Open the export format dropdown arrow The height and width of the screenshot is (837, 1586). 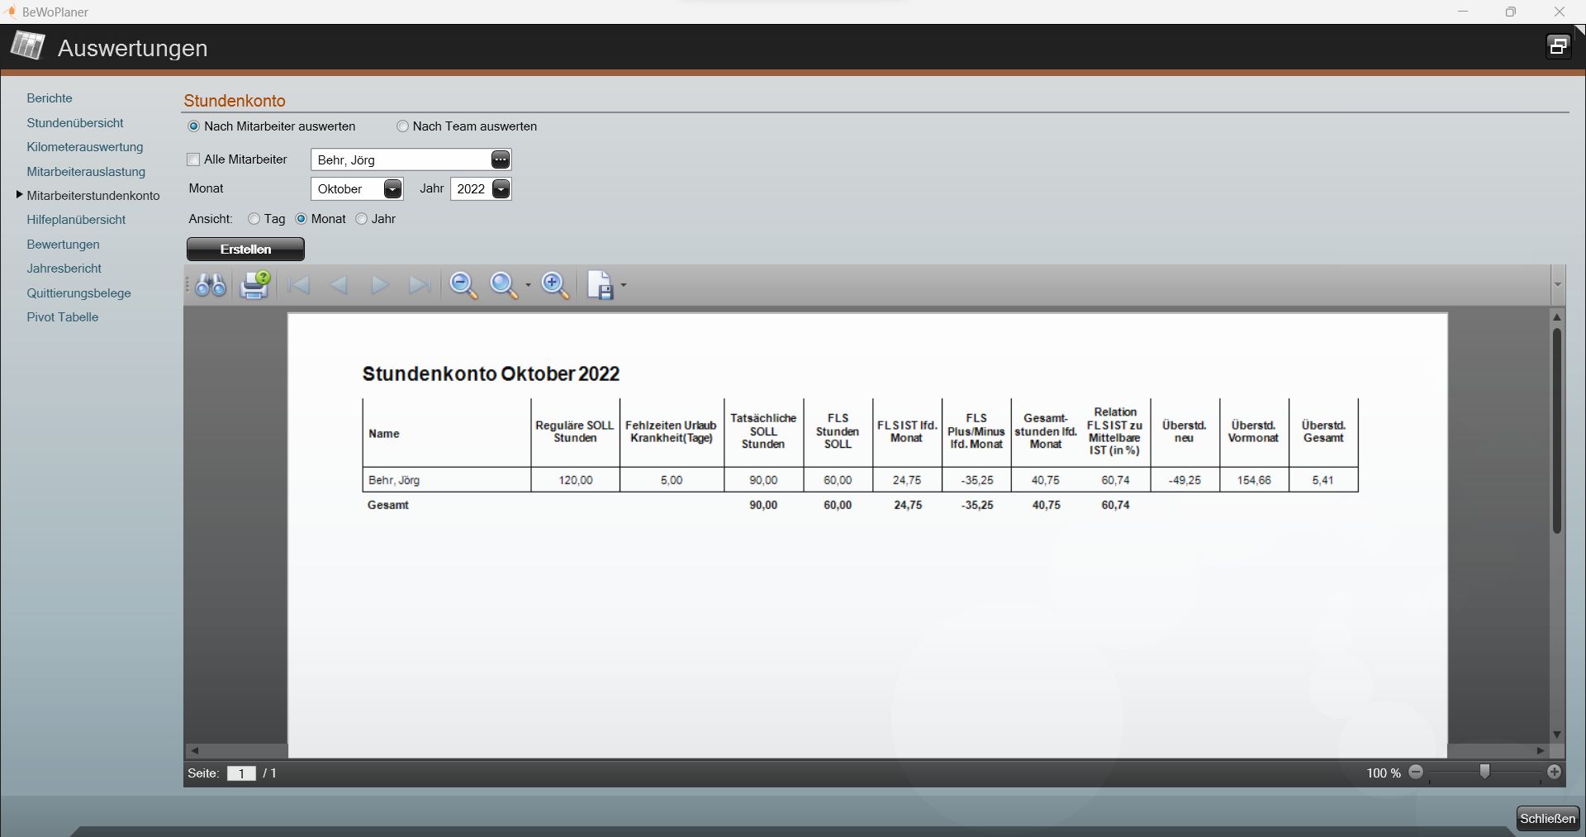point(624,287)
